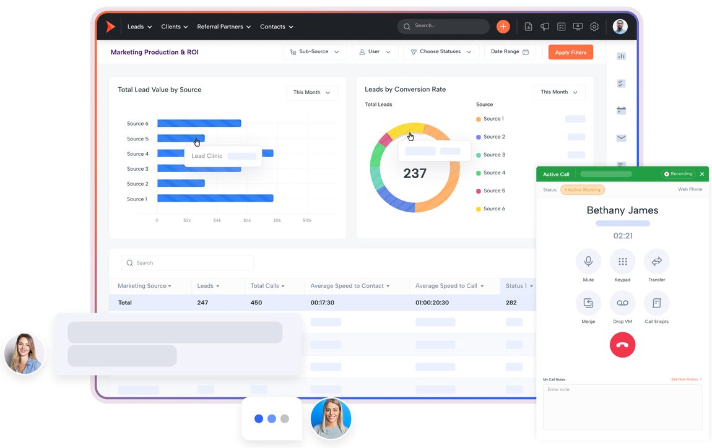Open the envelope mail icon in right sidebar
This screenshot has height=448, width=712.
tap(621, 138)
